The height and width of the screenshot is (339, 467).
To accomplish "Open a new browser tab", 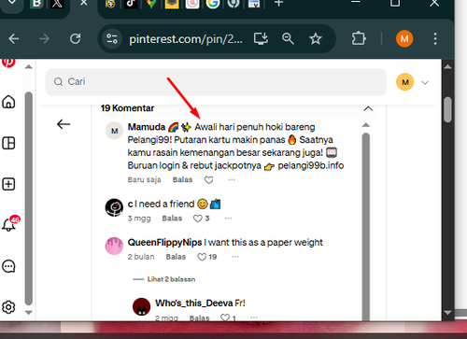I will click(278, 3).
